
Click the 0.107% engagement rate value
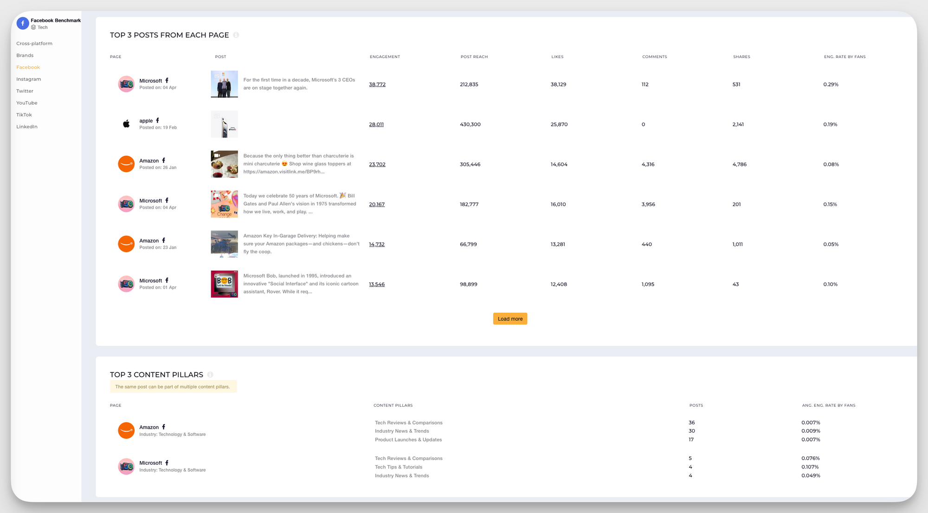click(810, 467)
